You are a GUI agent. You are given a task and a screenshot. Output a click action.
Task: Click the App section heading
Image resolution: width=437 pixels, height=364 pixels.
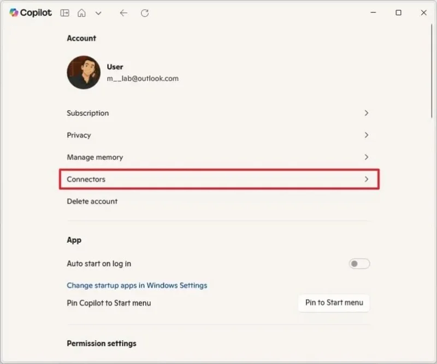click(x=74, y=240)
